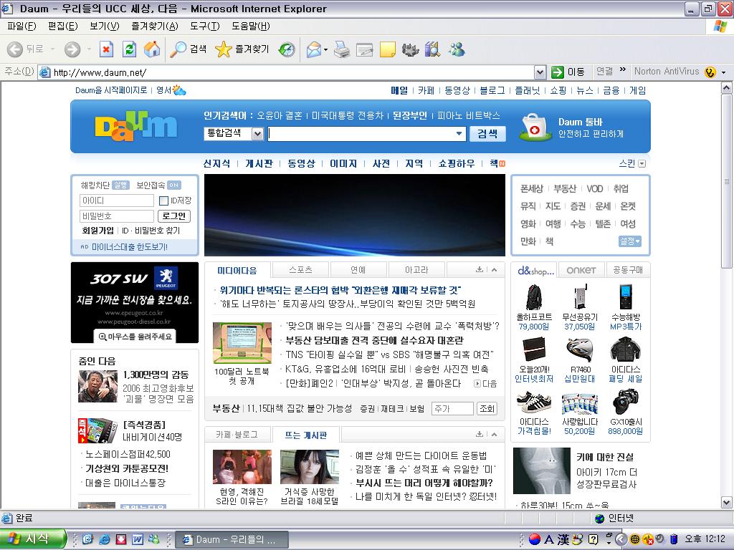This screenshot has width=734, height=550.
Task: Open the 메일 link in top navigation
Action: pyautogui.click(x=399, y=90)
